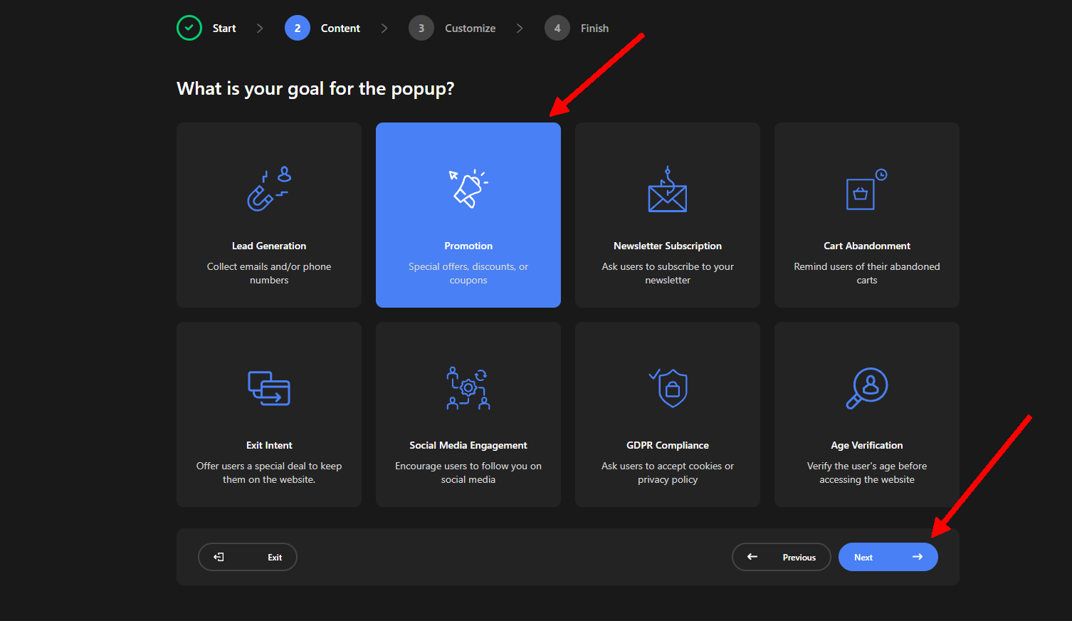
Task: Click the Exit Intent windows icon
Action: [269, 388]
